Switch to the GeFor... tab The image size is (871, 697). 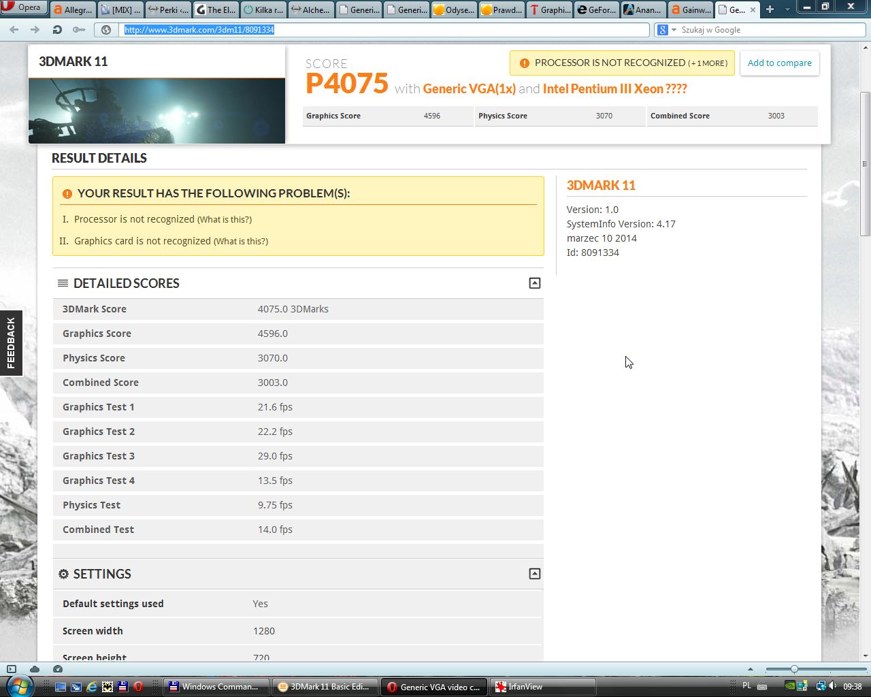pyautogui.click(x=597, y=10)
